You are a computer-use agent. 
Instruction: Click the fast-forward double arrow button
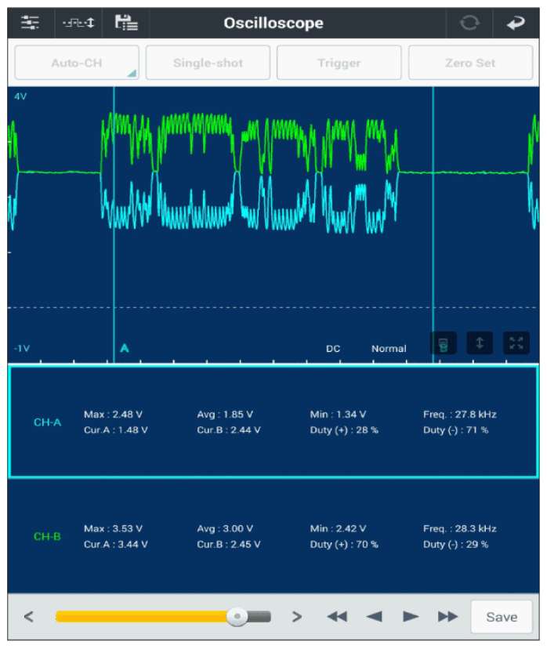click(447, 617)
